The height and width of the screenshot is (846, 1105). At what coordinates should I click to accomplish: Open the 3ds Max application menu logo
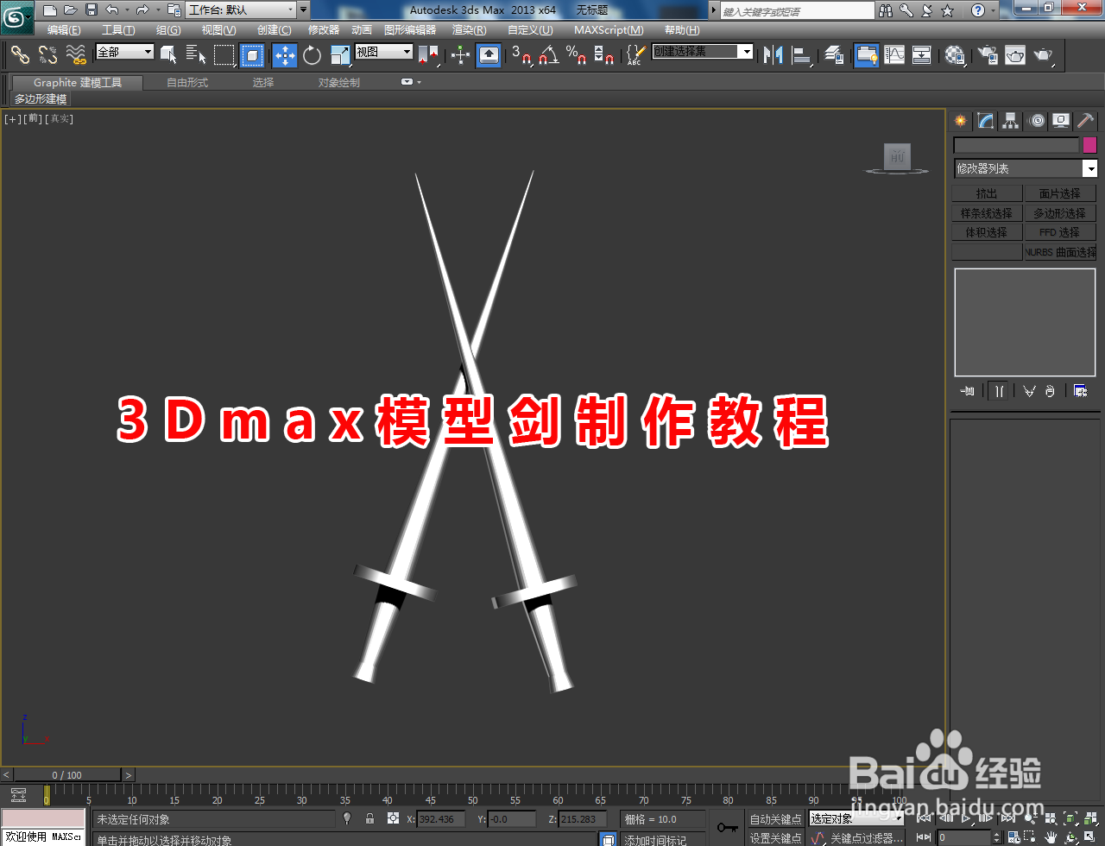point(17,16)
